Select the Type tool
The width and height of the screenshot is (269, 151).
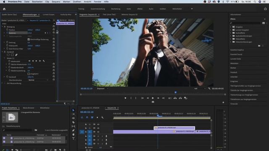tap(73, 138)
